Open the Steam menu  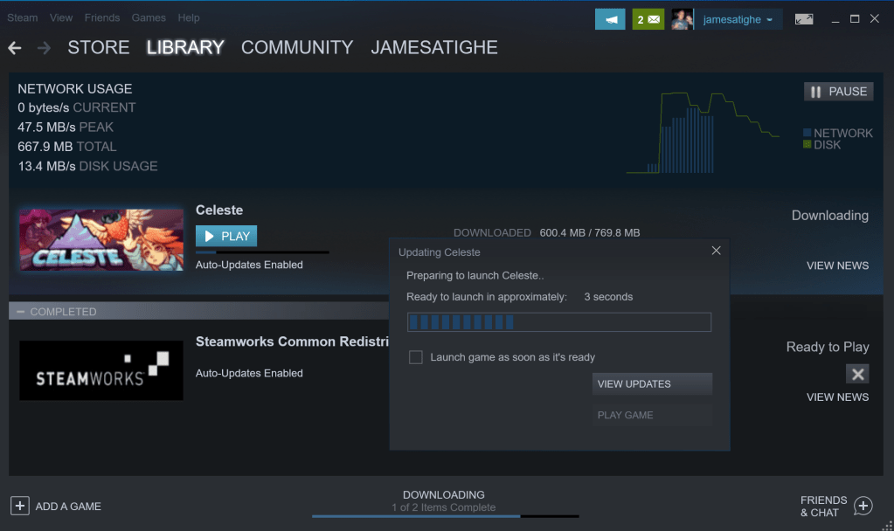[x=23, y=17]
